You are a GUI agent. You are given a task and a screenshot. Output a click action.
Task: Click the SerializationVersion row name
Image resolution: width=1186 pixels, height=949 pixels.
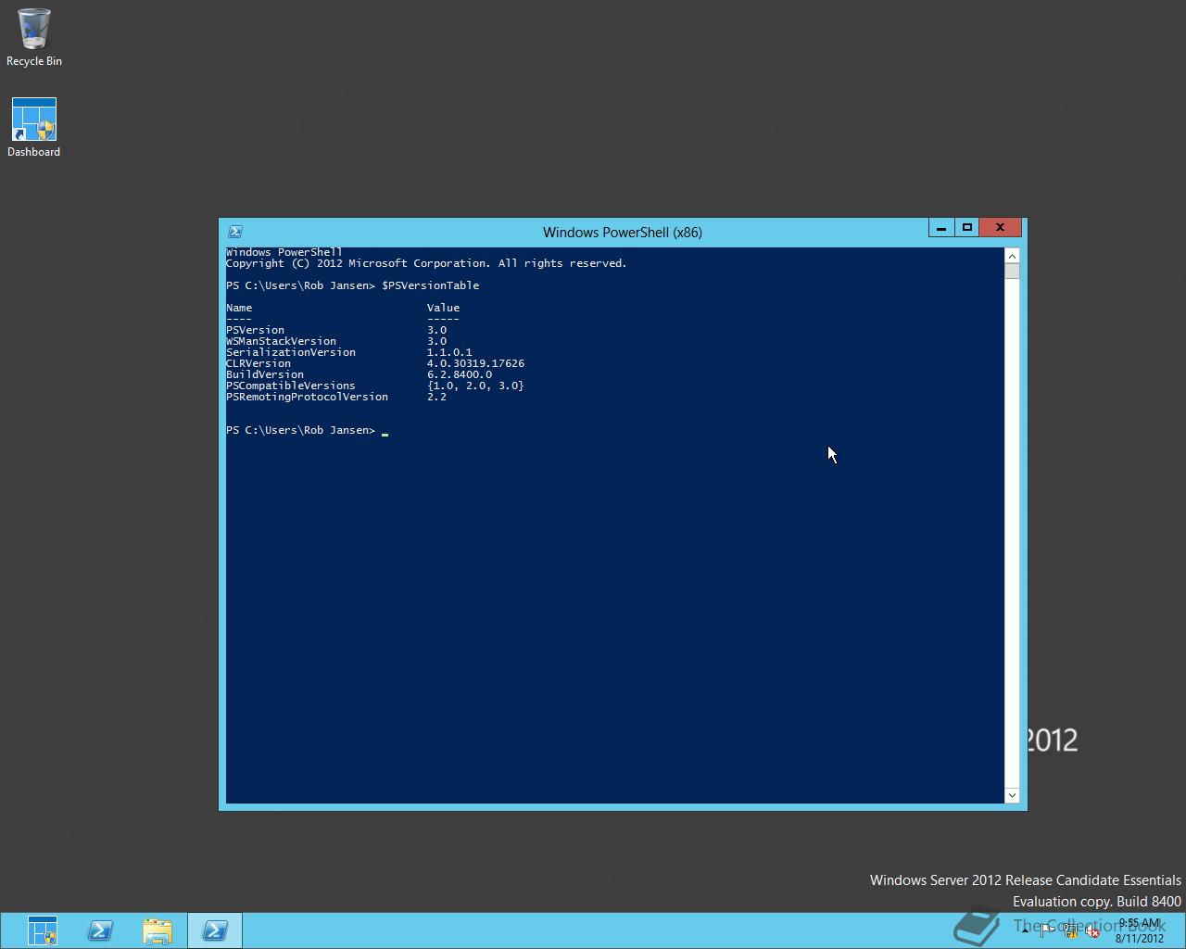tap(291, 352)
